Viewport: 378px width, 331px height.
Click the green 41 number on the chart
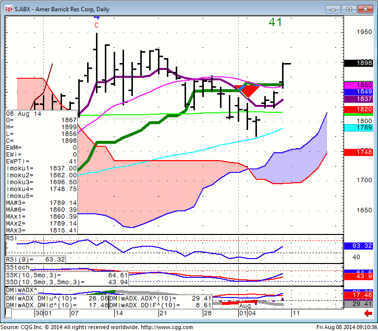pos(275,22)
